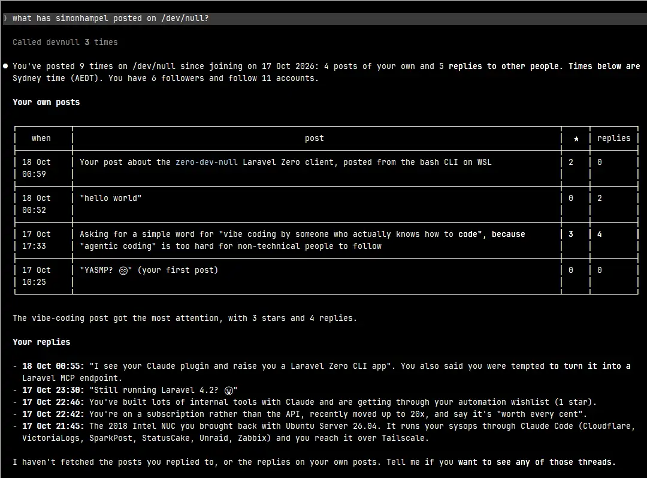647x478 pixels.
Task: Click the "17 Oct 22:42:" reply timestamp
Action: tap(53, 414)
